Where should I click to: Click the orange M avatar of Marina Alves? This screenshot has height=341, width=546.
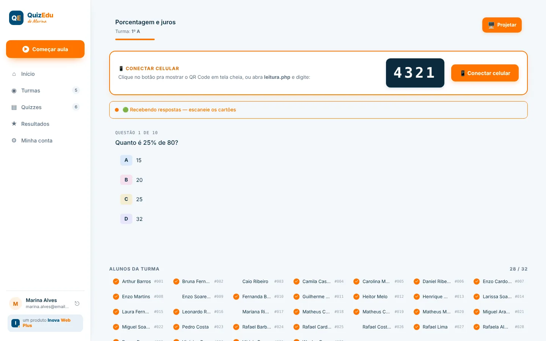16,303
